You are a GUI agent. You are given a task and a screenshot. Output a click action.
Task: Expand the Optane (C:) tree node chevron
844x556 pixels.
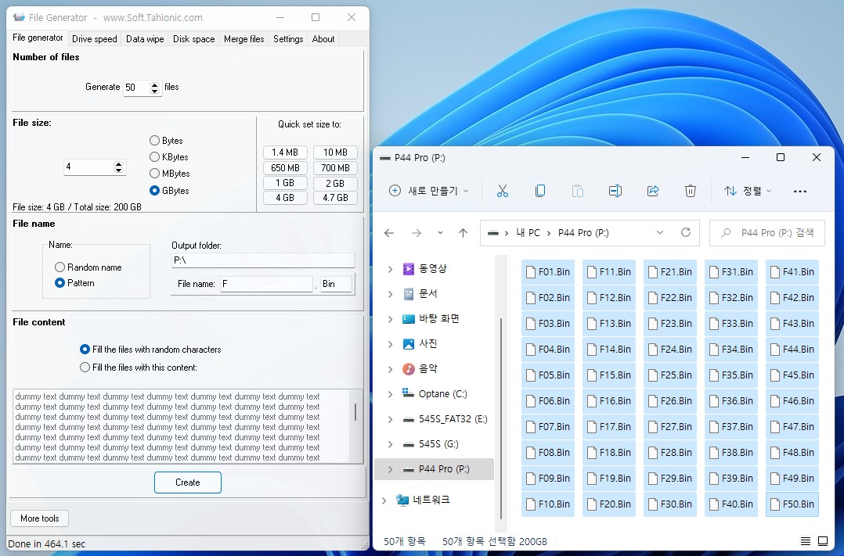(x=390, y=394)
